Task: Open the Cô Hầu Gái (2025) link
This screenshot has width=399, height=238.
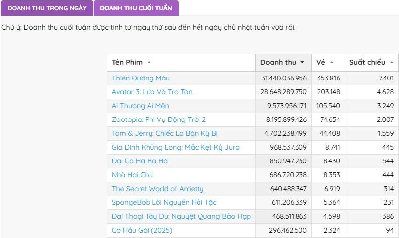Action: pyautogui.click(x=142, y=230)
